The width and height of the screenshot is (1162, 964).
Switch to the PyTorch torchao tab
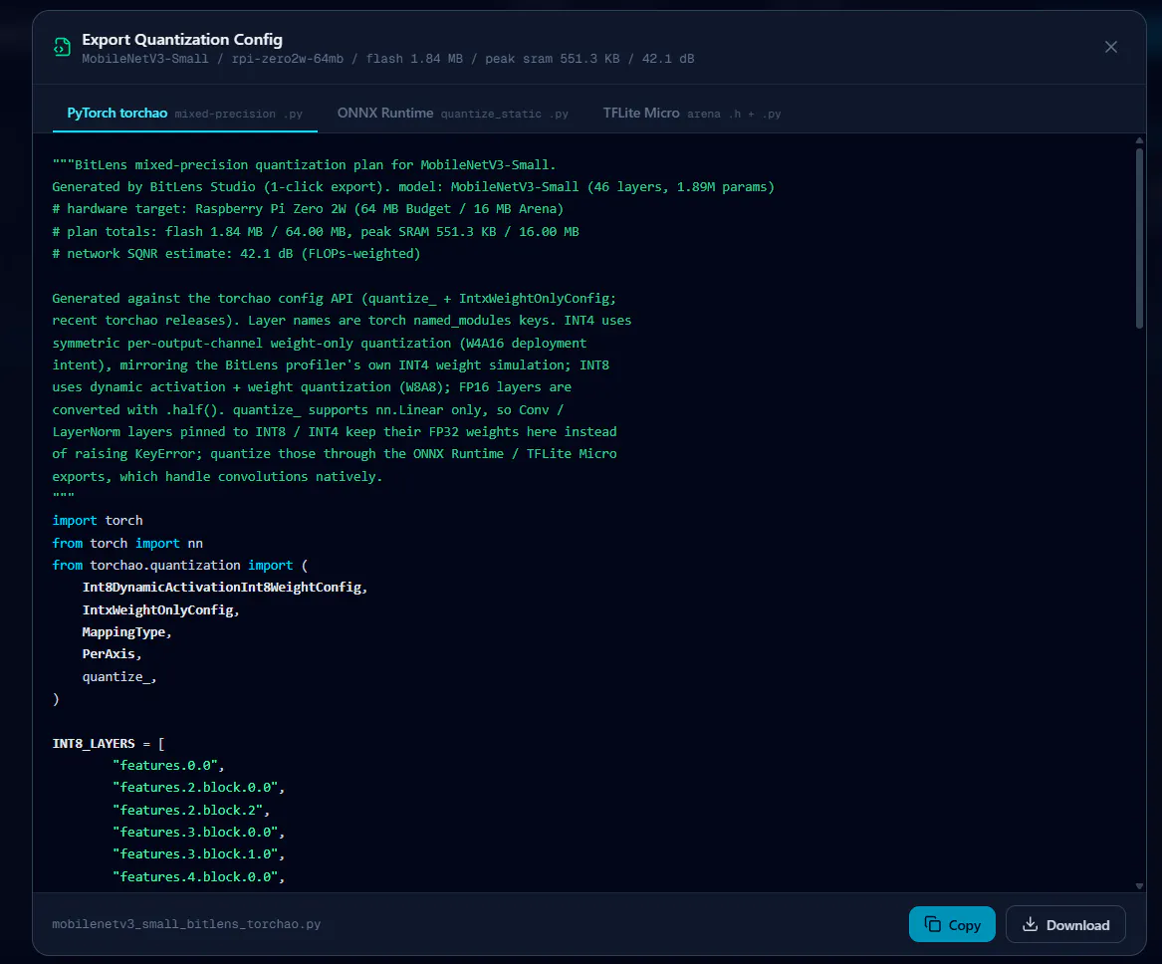pyautogui.click(x=185, y=114)
